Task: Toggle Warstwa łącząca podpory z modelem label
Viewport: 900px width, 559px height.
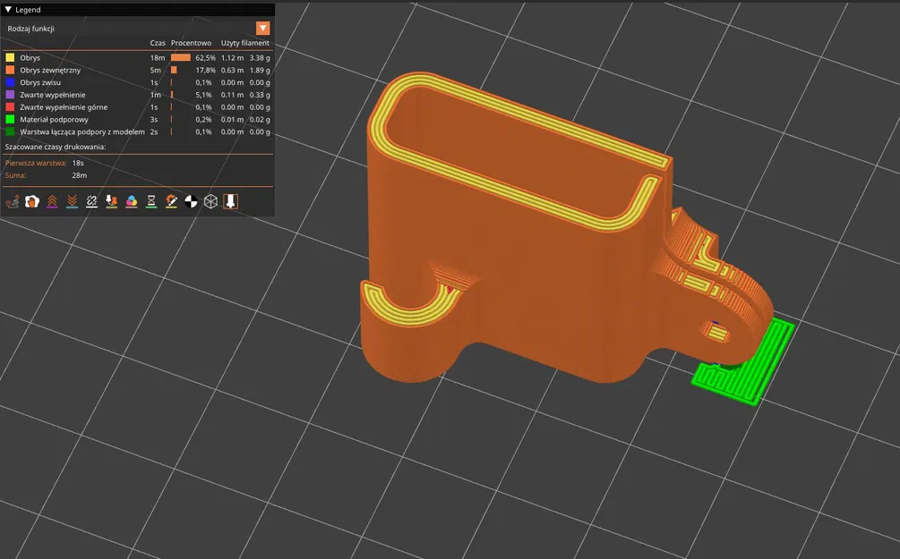Action: coord(82,131)
